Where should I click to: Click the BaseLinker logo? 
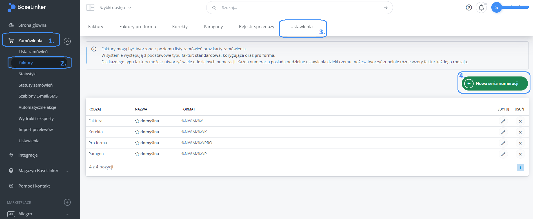click(x=27, y=7)
